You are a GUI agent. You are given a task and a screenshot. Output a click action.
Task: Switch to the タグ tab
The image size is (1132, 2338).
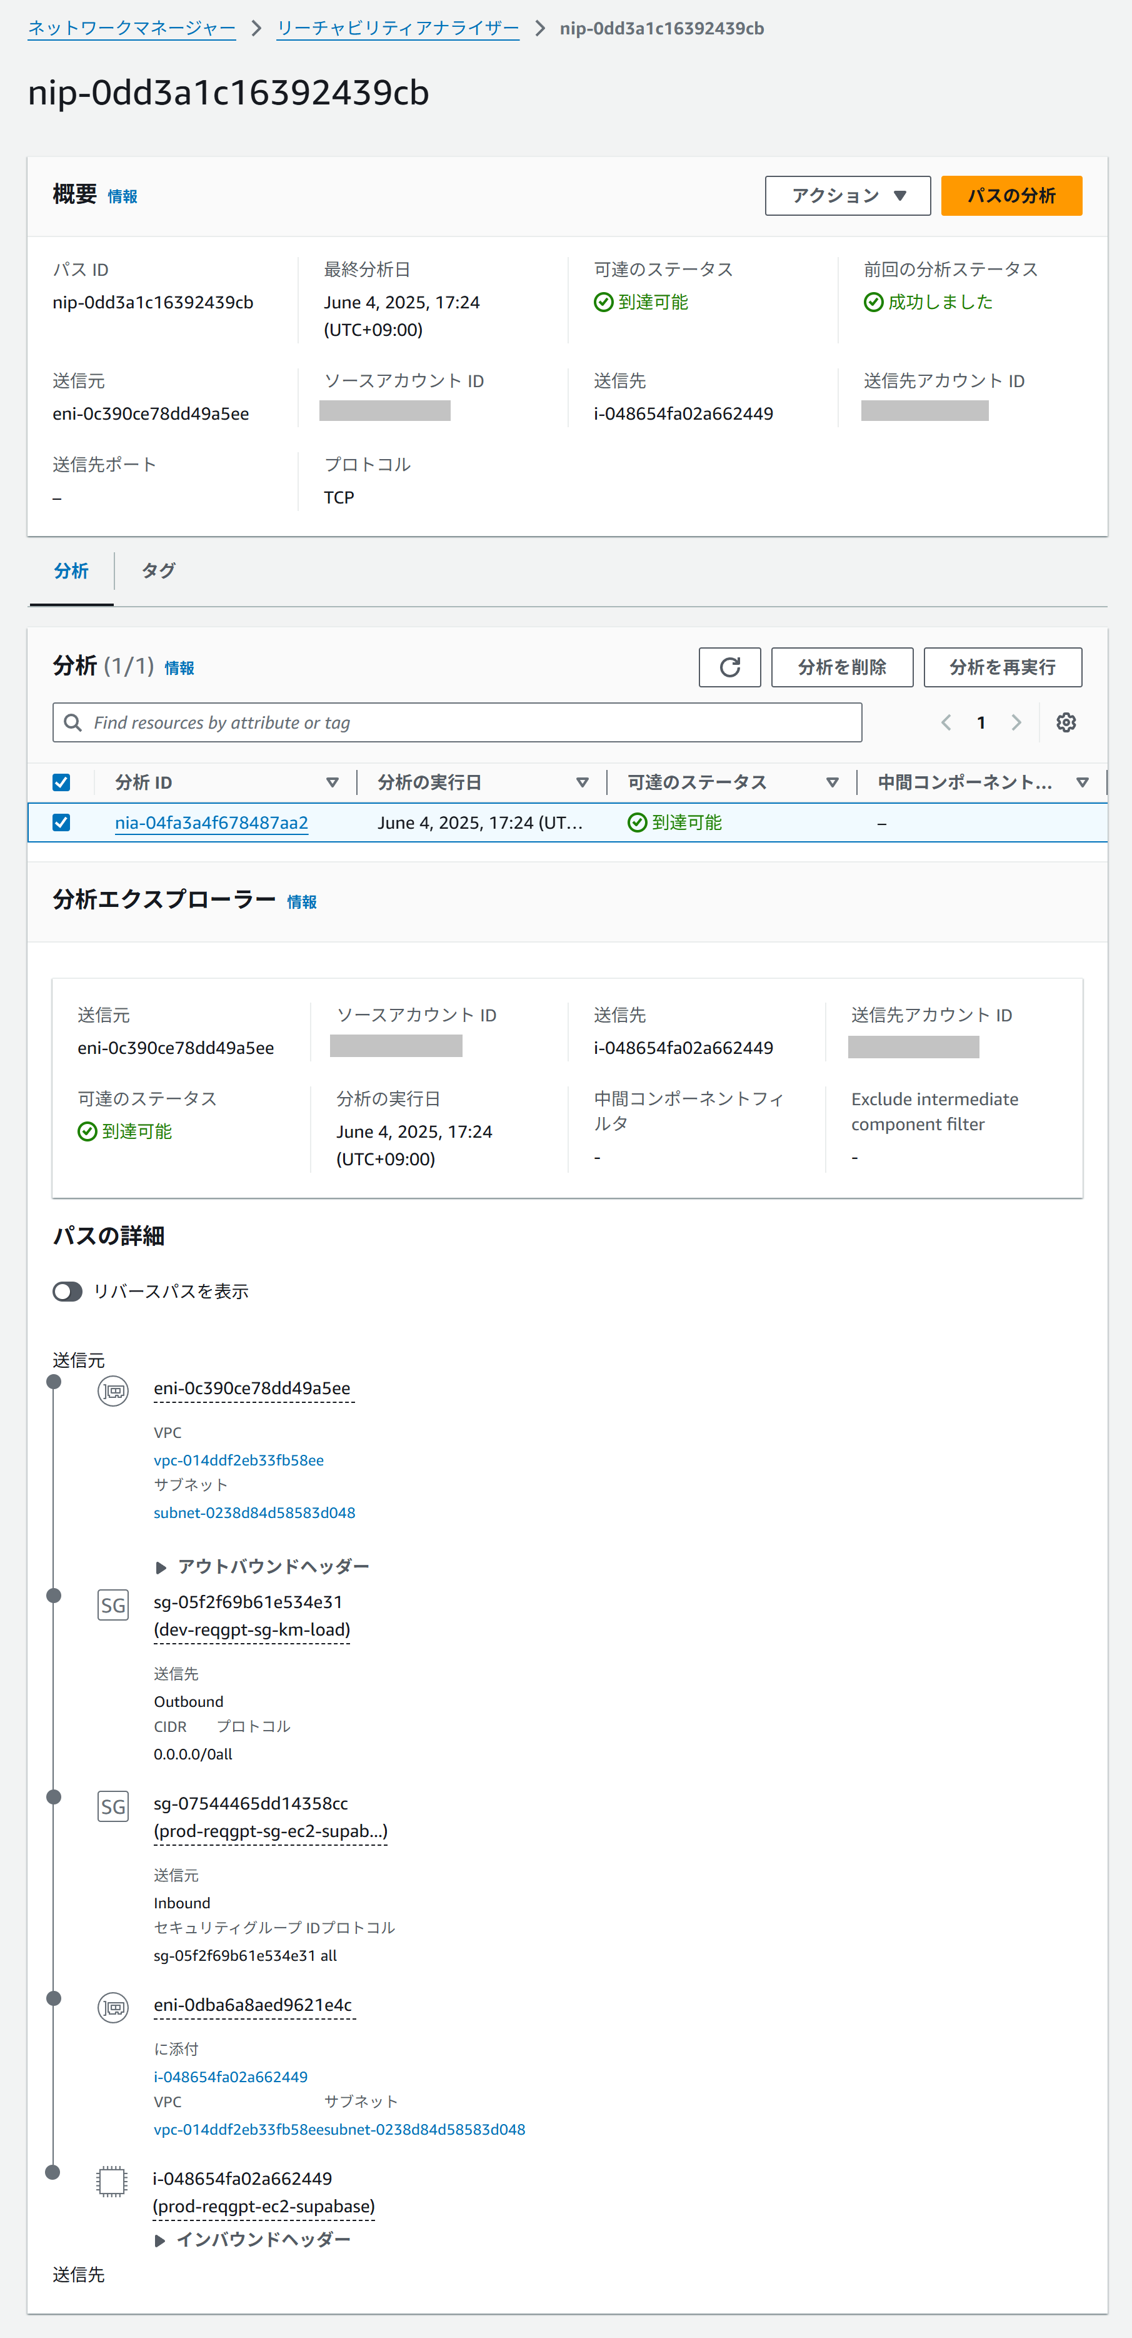(158, 571)
